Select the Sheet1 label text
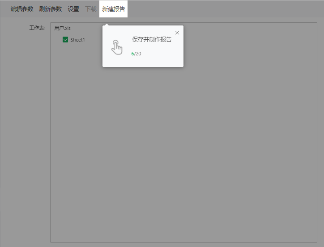Viewport: 324px width, 247px height. click(x=77, y=40)
